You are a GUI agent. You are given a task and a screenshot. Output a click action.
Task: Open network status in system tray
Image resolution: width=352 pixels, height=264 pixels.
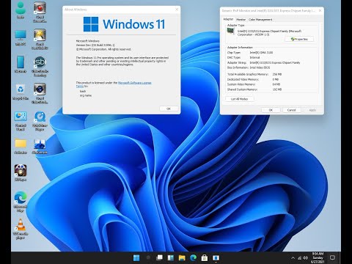pyautogui.click(x=299, y=258)
